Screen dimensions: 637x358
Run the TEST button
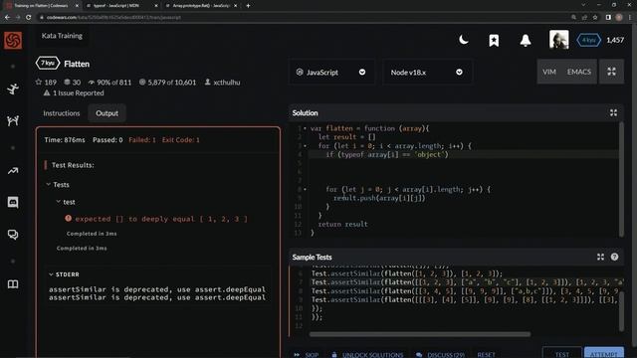pos(561,353)
